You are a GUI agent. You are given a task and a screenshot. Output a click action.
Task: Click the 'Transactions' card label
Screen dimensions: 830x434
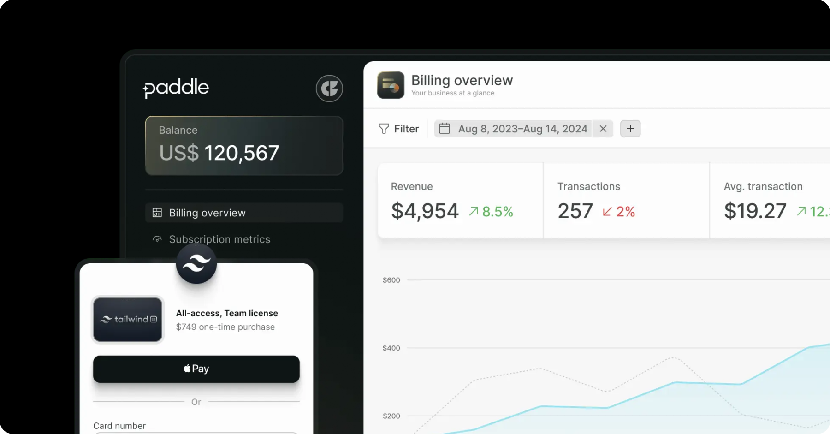pyautogui.click(x=589, y=186)
